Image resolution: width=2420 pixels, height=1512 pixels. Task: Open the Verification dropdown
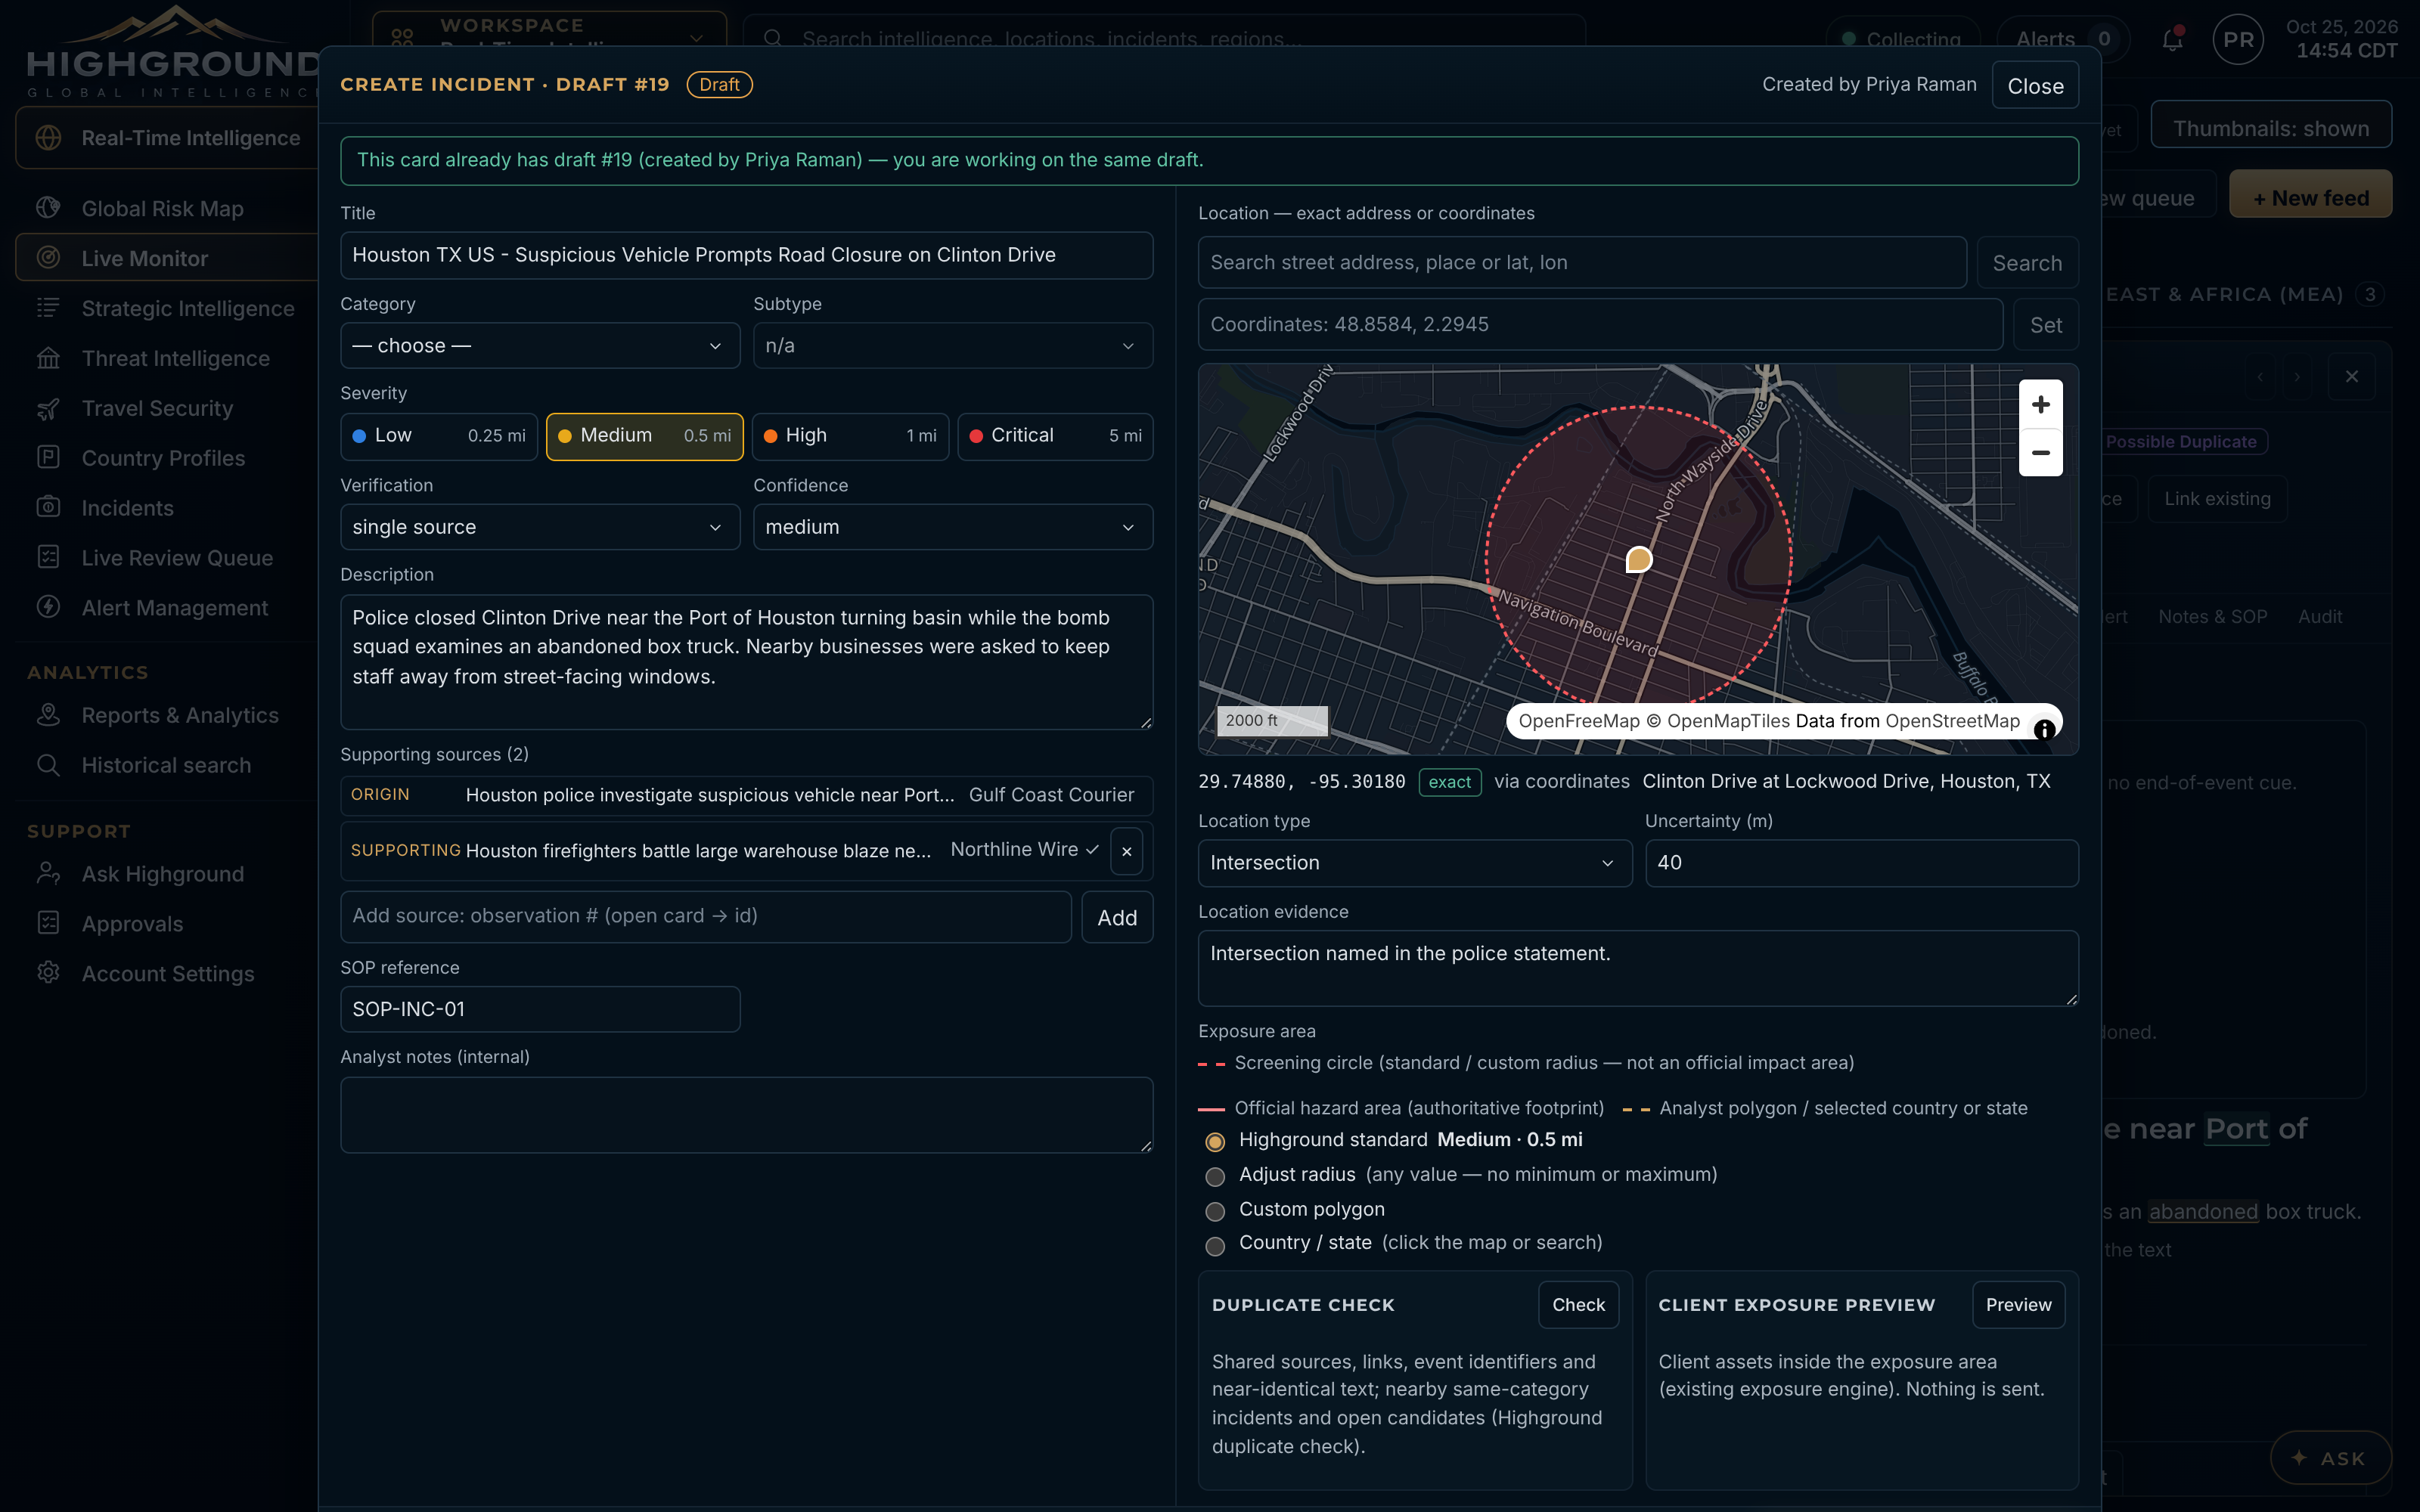click(540, 527)
